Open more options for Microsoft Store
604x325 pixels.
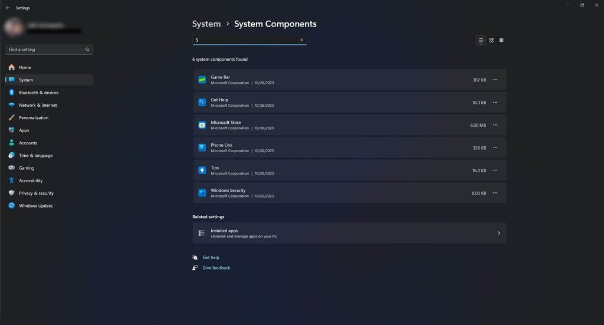[x=495, y=125]
